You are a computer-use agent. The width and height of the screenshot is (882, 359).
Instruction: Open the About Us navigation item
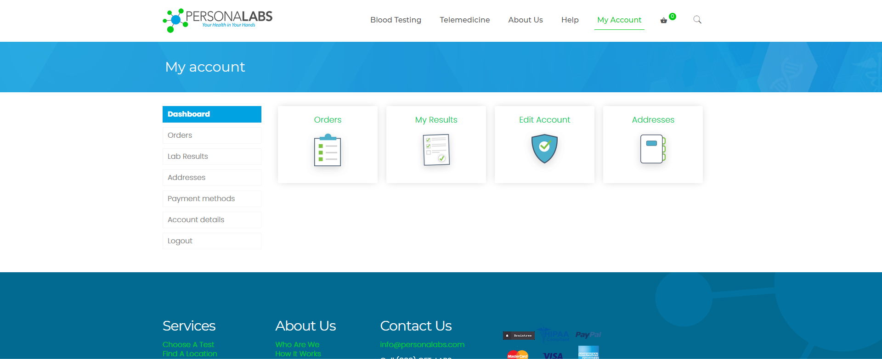pos(525,20)
